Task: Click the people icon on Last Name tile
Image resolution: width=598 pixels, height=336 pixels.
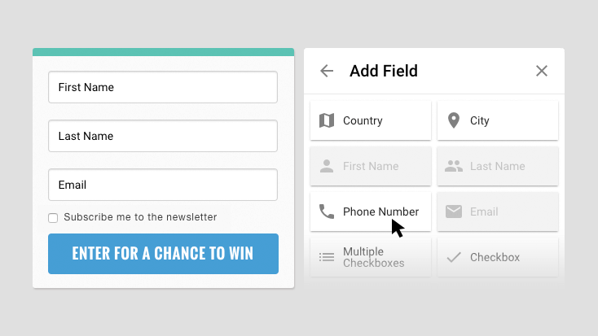Action: point(454,166)
